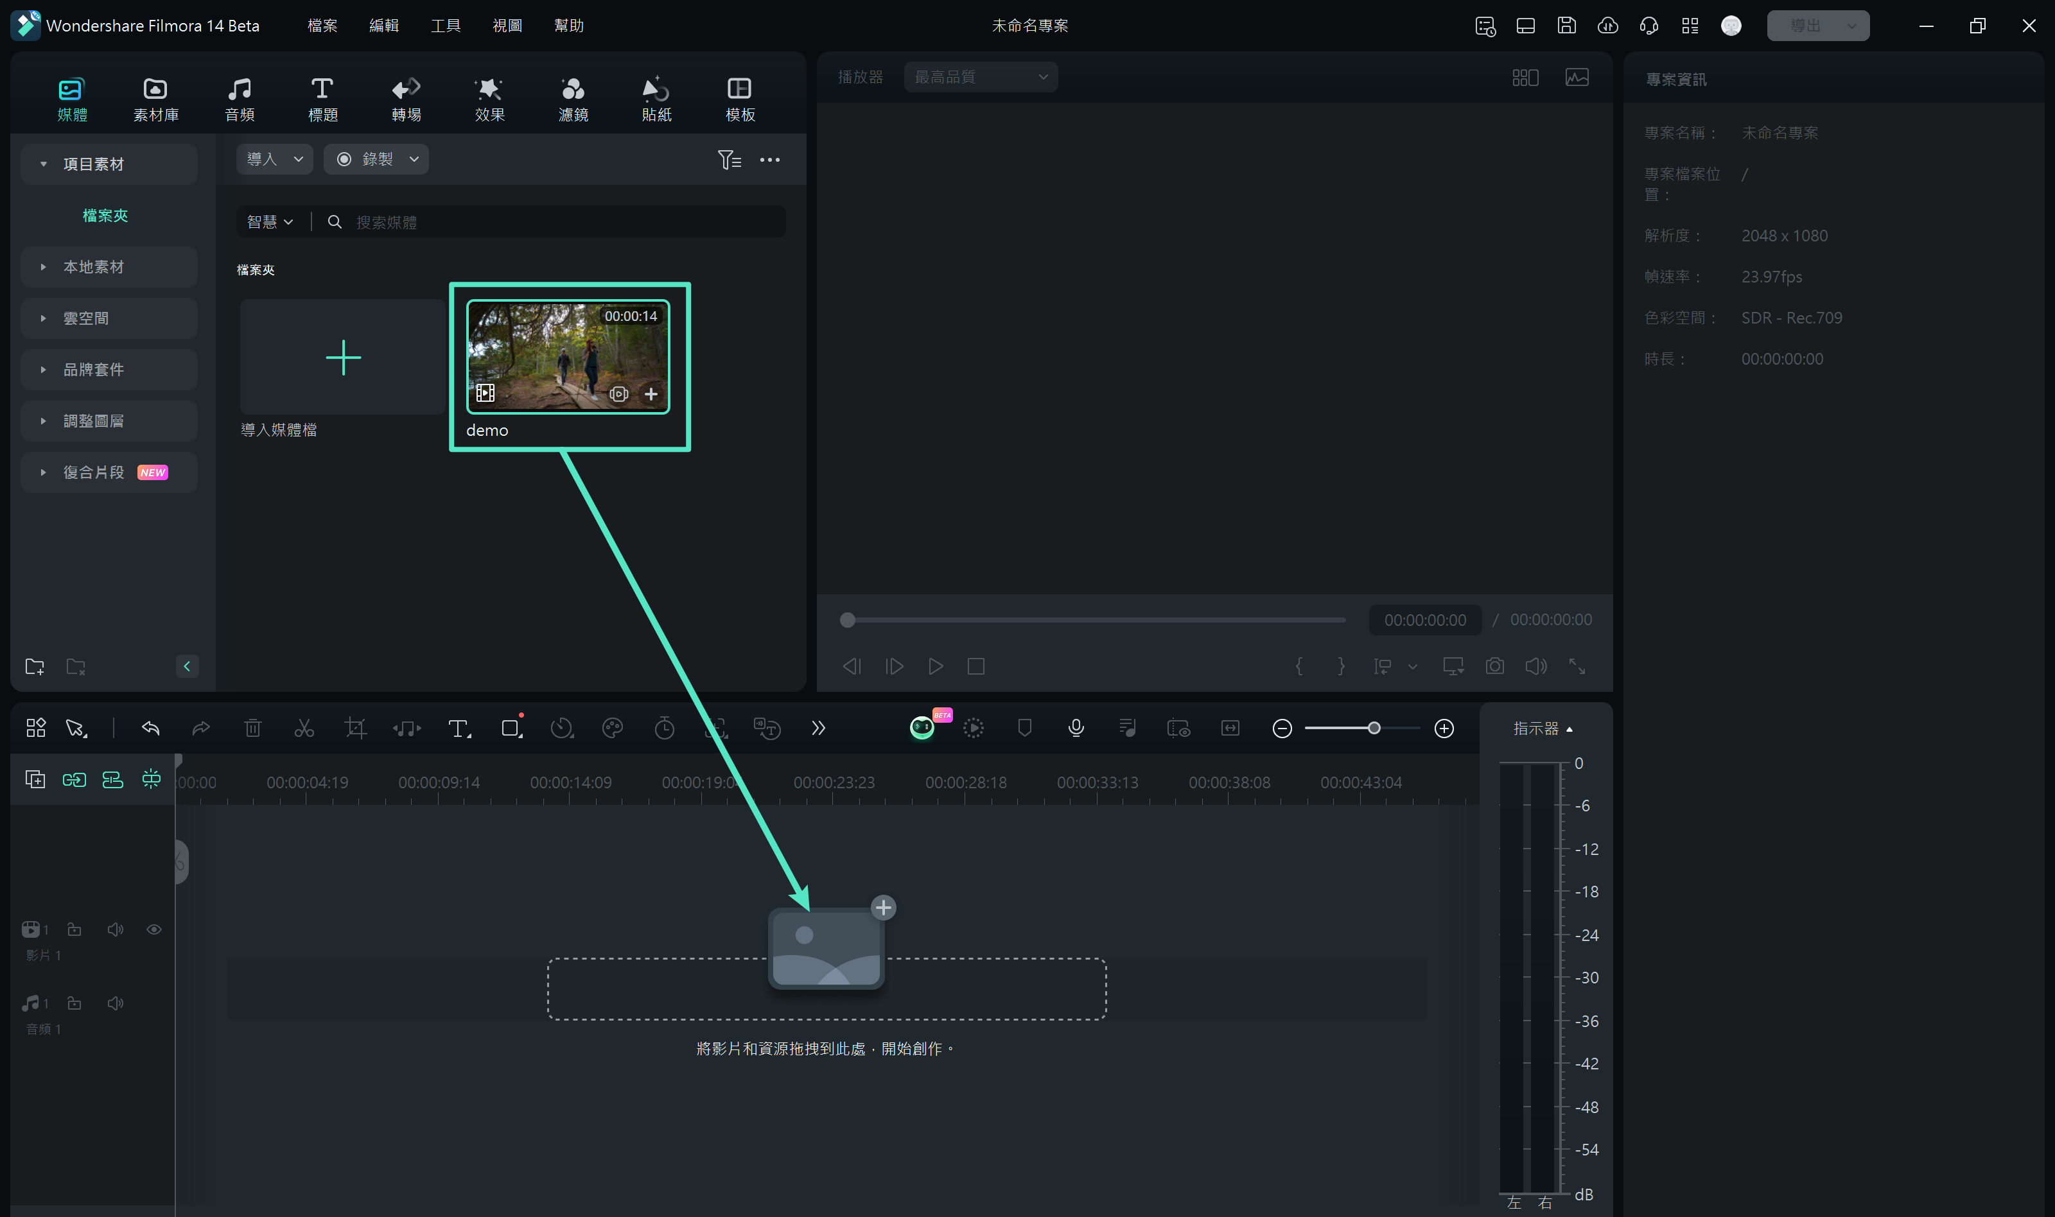The height and width of the screenshot is (1217, 2055).
Task: Toggle player volume speaker icon
Action: [1535, 666]
